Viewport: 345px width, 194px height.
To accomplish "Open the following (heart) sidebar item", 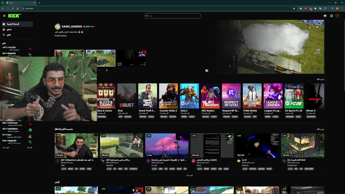I will pyautogui.click(x=17, y=35).
